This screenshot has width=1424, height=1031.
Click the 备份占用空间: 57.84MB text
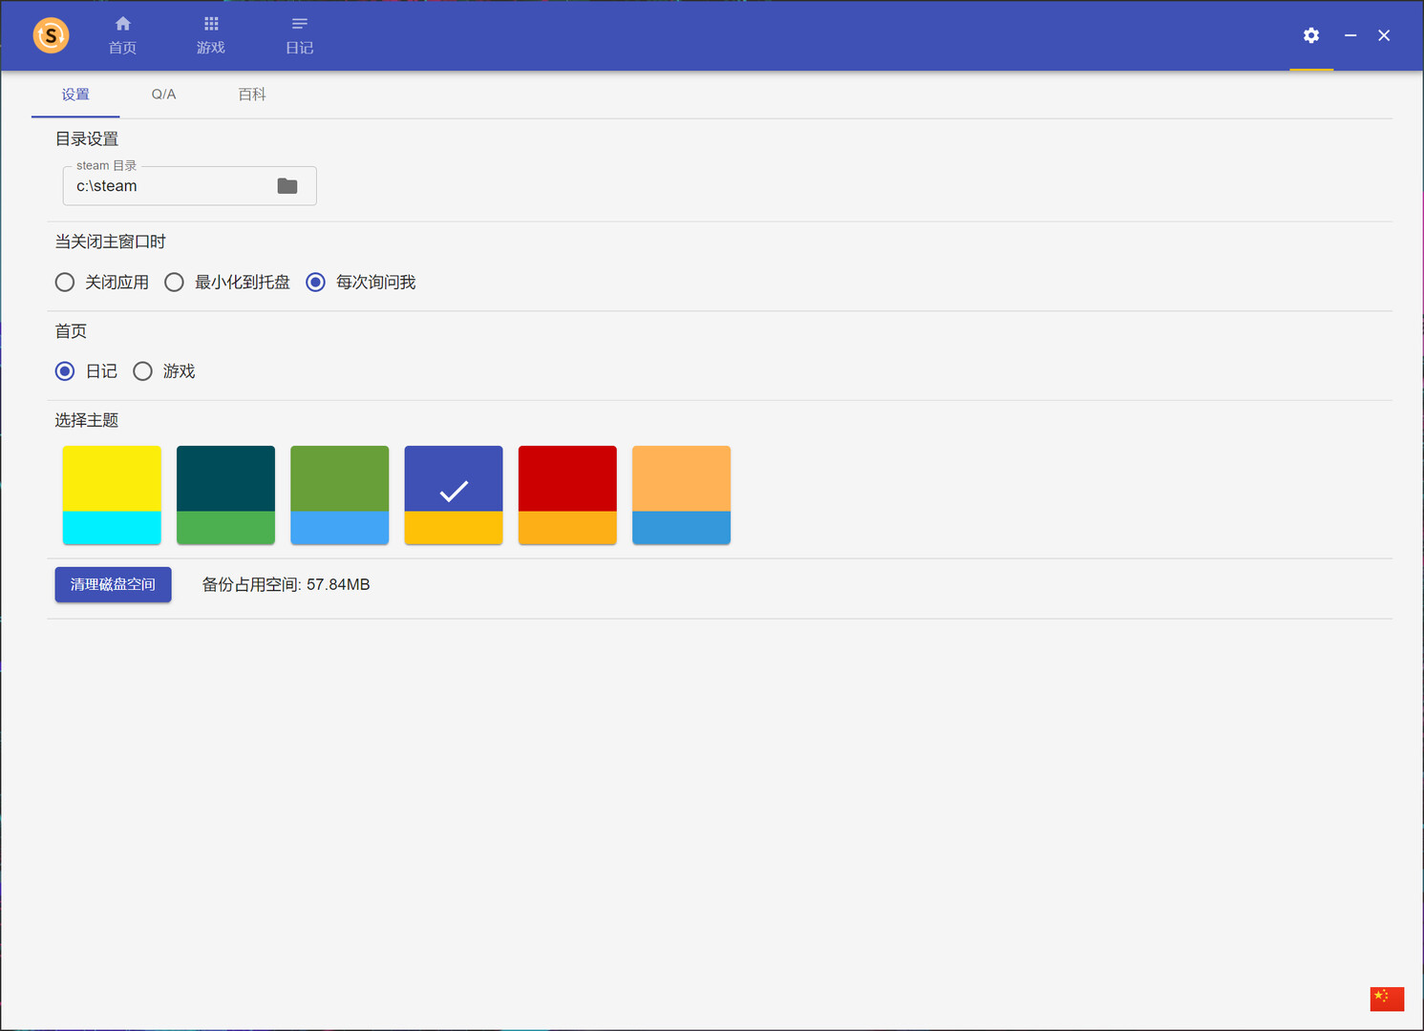(286, 584)
